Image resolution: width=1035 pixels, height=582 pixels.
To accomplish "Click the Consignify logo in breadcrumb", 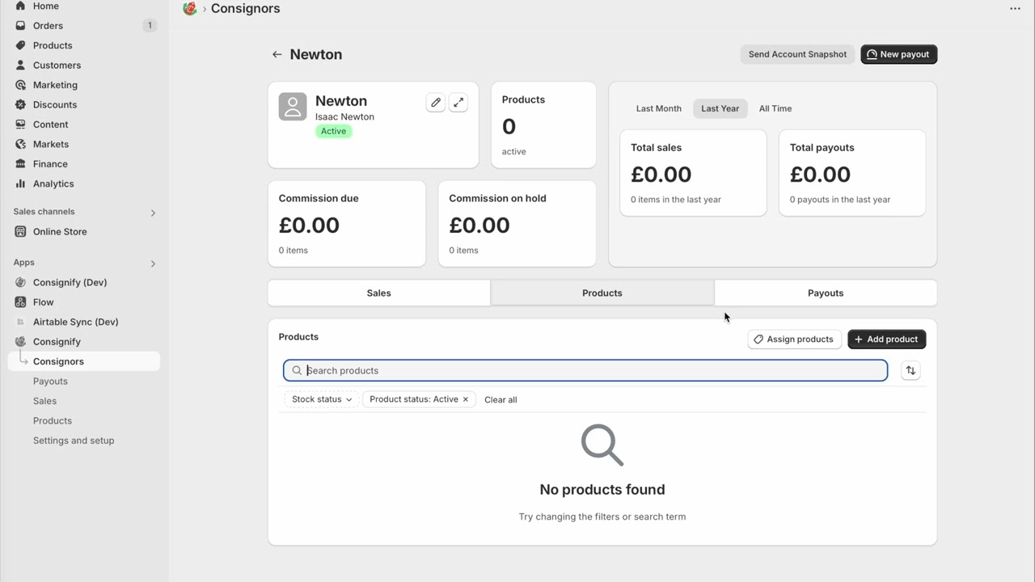I will [190, 9].
